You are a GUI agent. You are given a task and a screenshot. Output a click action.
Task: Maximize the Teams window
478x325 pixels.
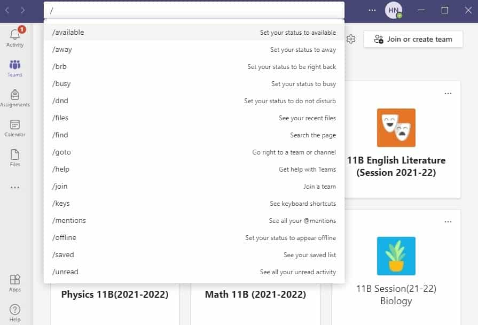(x=445, y=10)
